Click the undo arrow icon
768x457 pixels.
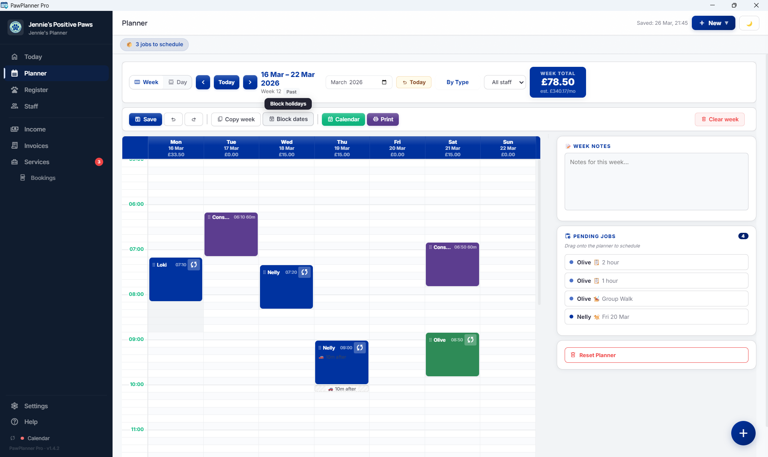[173, 119]
